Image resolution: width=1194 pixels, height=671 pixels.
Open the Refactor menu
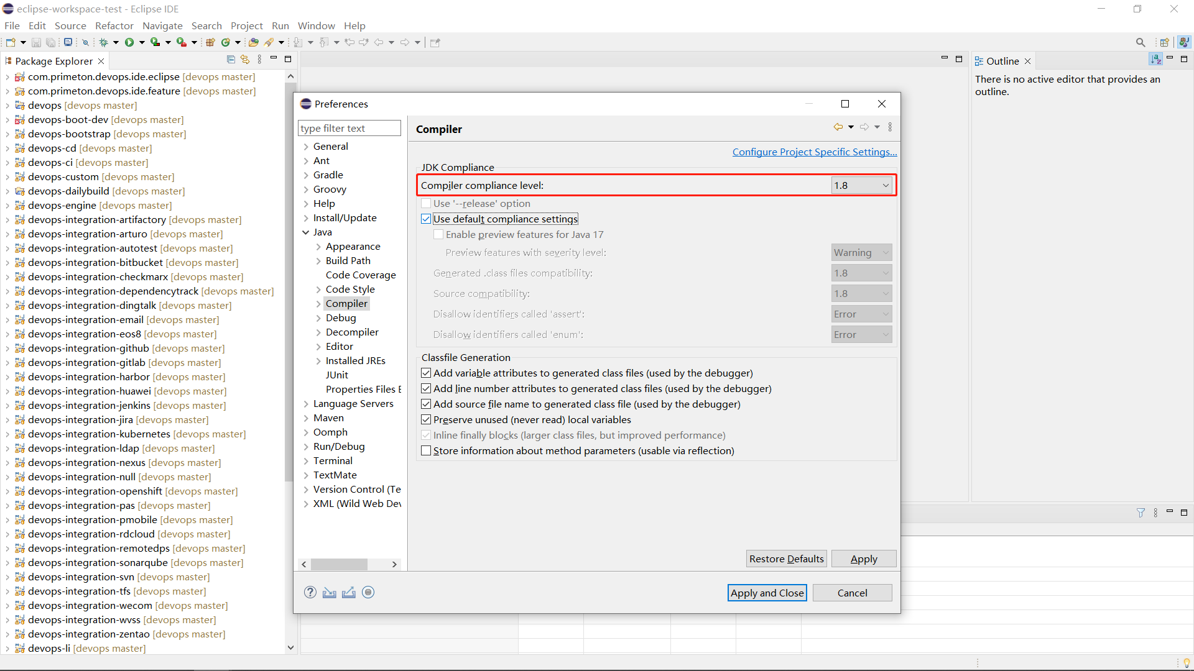pos(114,25)
